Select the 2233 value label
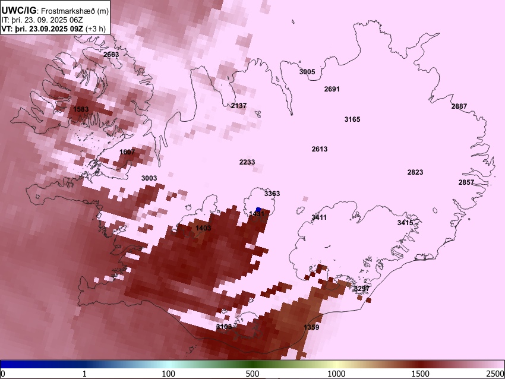This screenshot has height=379, width=505. point(247,162)
